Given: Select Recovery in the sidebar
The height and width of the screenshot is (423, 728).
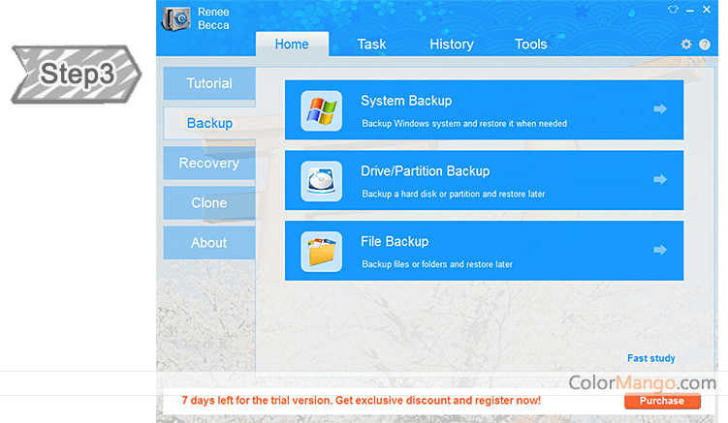Looking at the screenshot, I should pos(209,164).
